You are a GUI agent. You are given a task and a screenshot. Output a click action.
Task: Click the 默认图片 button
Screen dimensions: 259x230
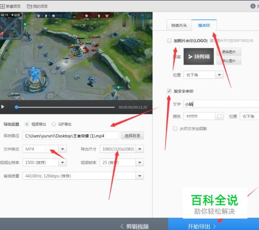point(229,61)
